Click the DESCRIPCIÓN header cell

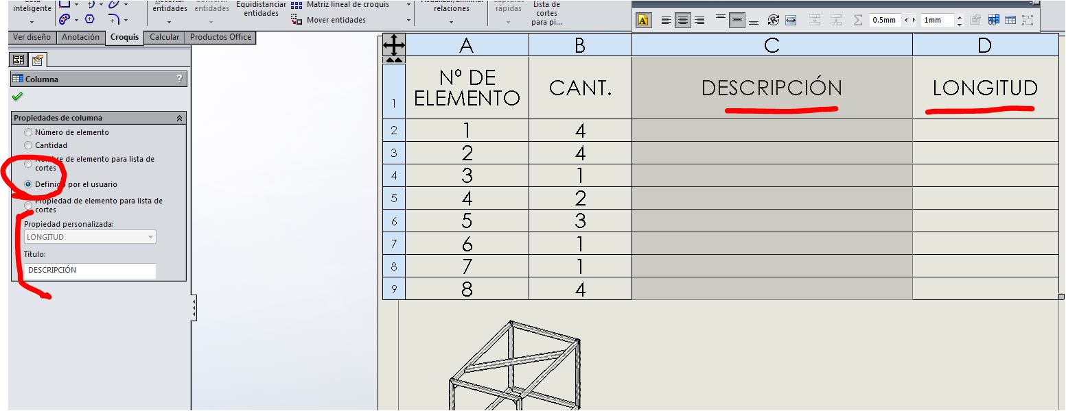772,88
